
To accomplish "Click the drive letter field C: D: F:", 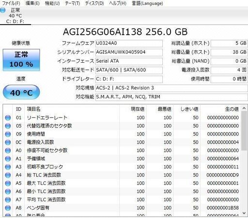I will tap(129, 79).
